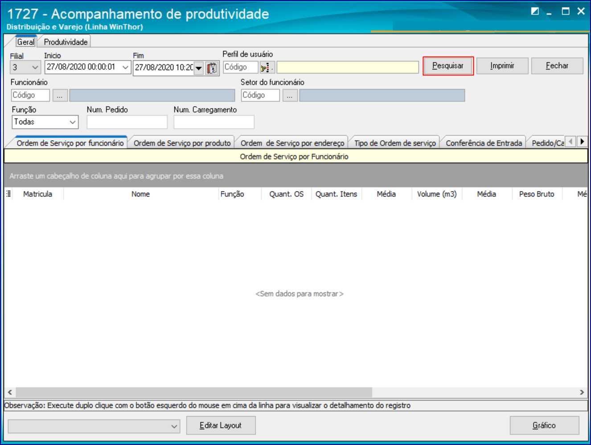The image size is (591, 445).
Task: Click the Num. Carregamento input field
Action: 214,122
